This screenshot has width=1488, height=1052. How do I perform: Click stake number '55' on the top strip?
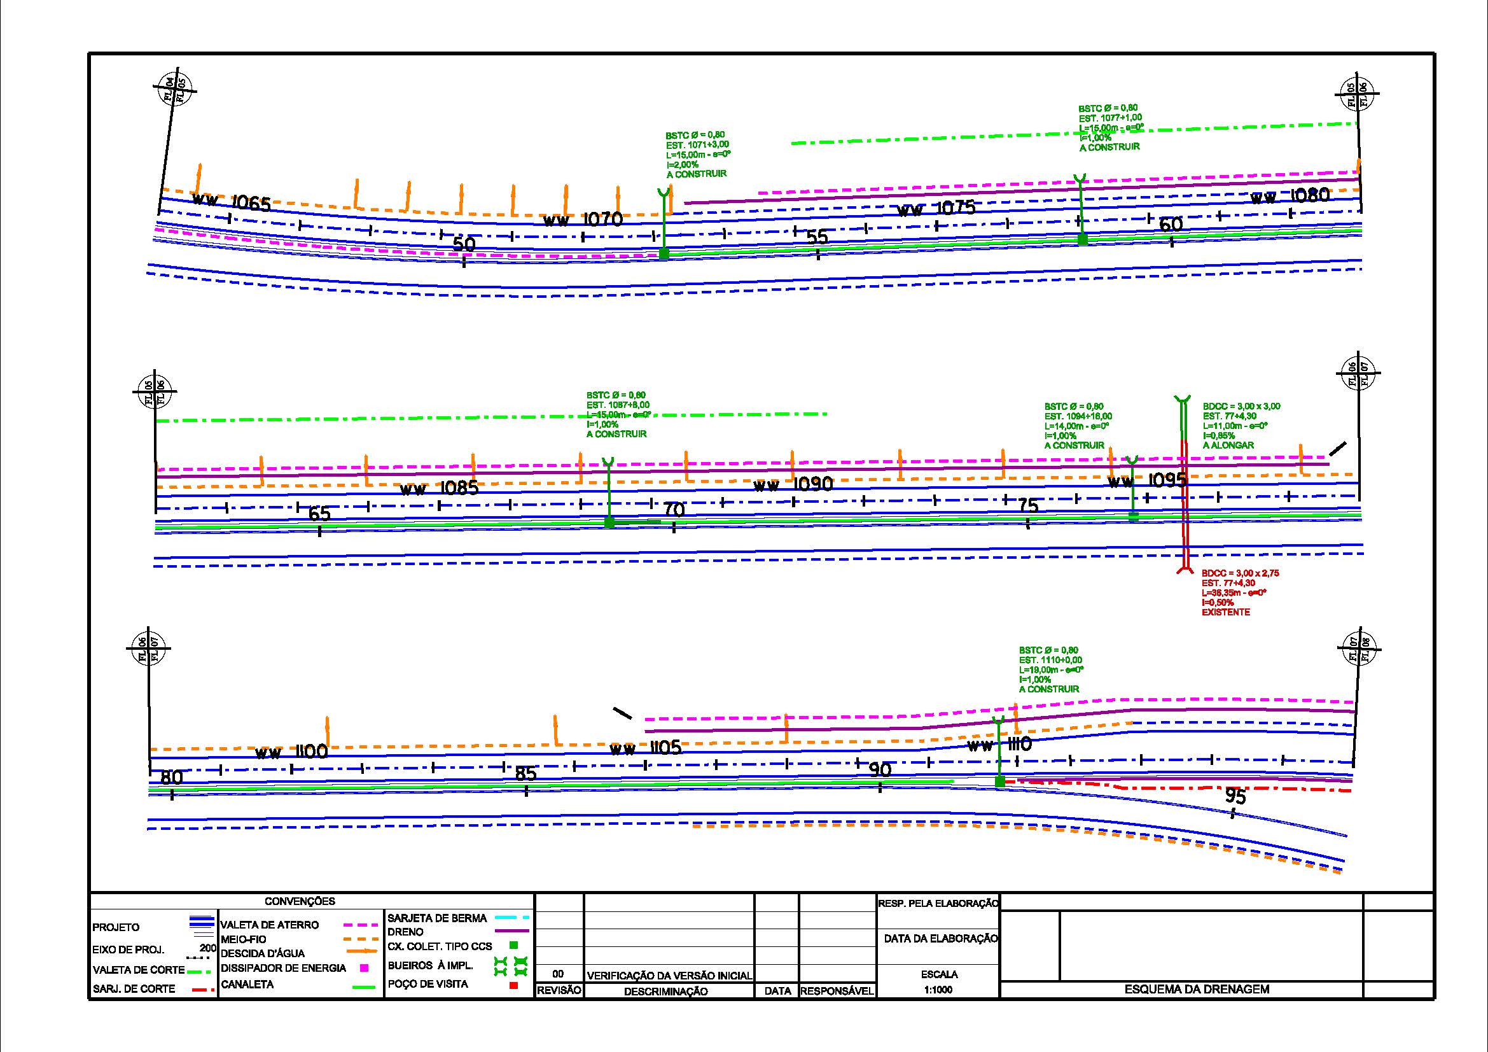[x=817, y=237]
